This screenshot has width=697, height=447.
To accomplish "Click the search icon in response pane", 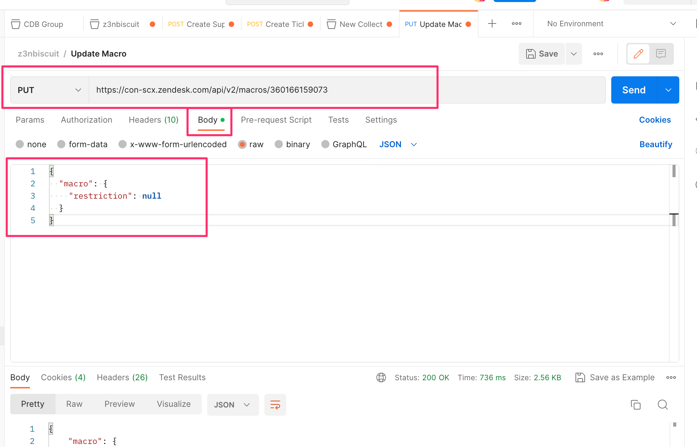I will click(662, 405).
